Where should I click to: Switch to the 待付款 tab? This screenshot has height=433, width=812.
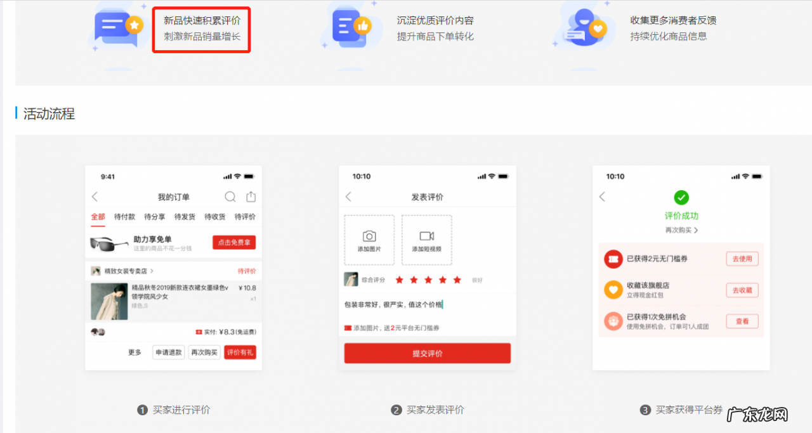click(125, 217)
